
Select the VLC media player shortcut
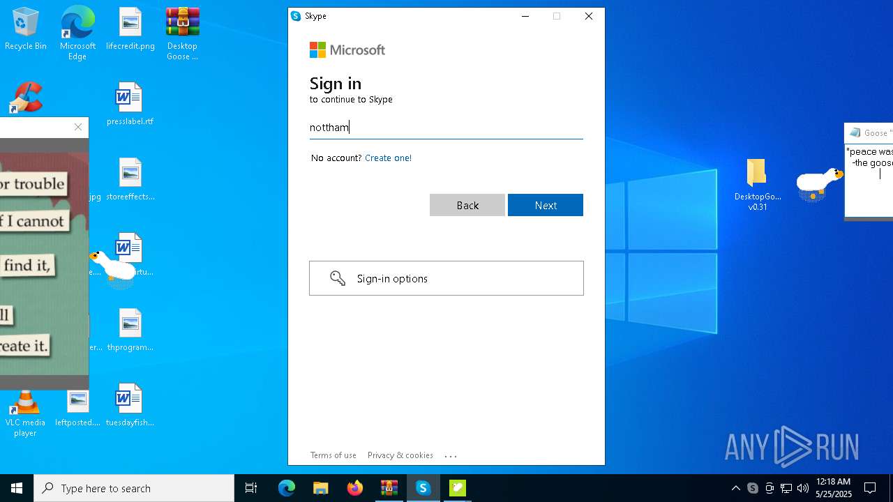pyautogui.click(x=25, y=413)
